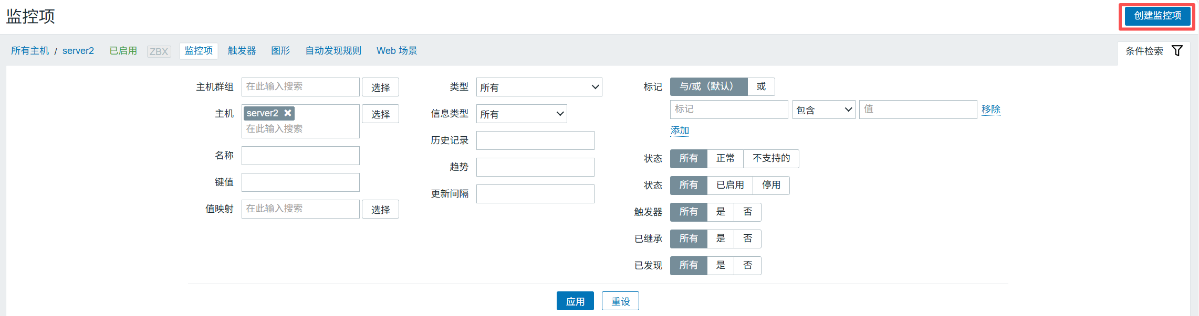Viewport: 1199px width, 316px height.
Task: Open the 监控项 tab
Action: tap(199, 51)
